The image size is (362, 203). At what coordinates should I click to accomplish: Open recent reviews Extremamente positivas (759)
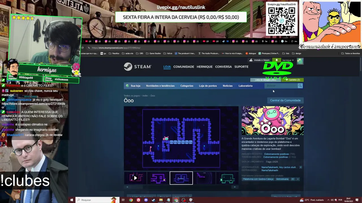tap(277, 154)
